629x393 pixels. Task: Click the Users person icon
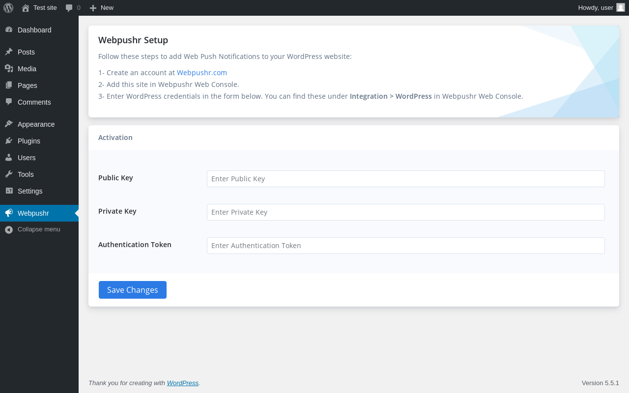point(9,157)
